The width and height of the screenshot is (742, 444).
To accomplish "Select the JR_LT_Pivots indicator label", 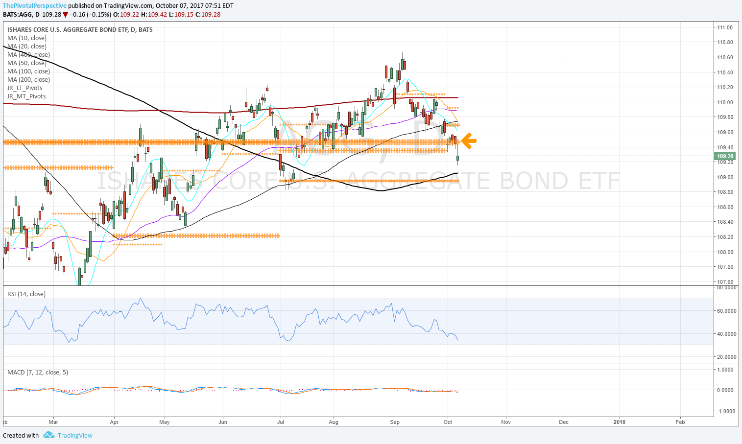I will [x=25, y=88].
